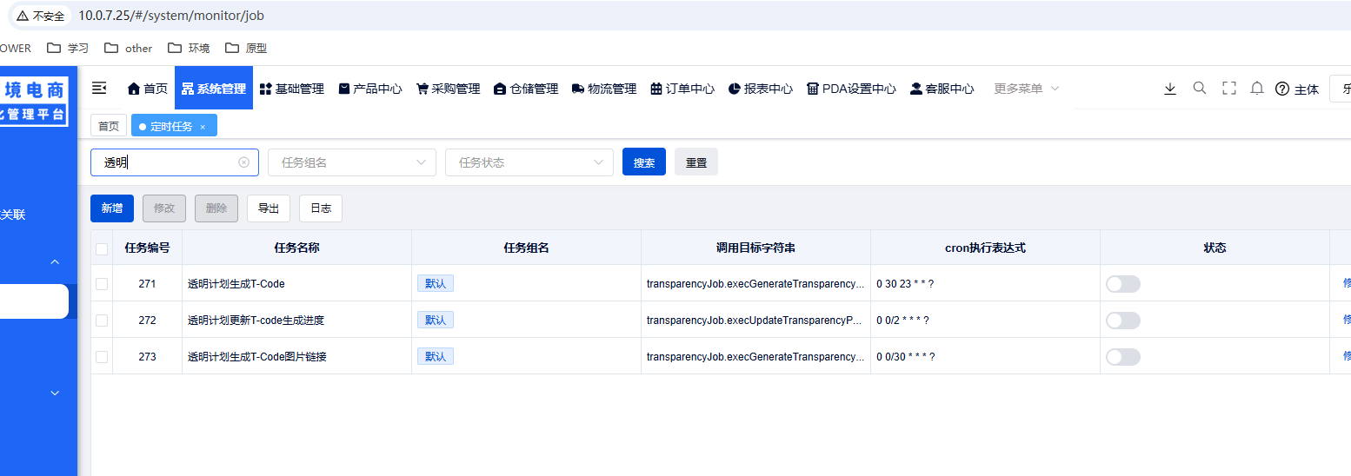
Task: Expand the 任务状态 dropdown
Action: 529,162
